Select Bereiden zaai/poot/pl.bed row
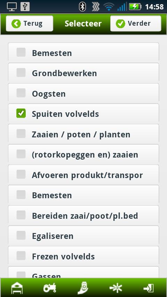The width and height of the screenshot is (167, 297). [x=83, y=215]
